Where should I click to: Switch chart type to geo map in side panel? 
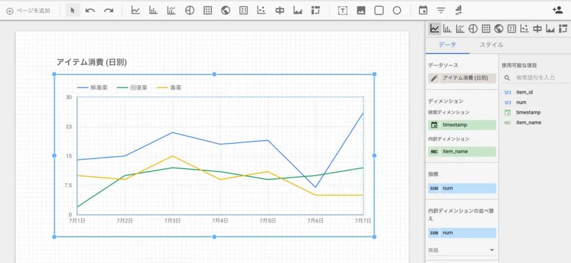[499, 29]
